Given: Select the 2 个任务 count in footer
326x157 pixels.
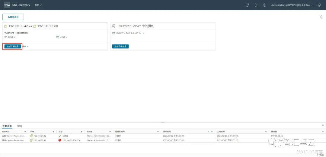Looking at the screenshot, I should click(320, 155).
